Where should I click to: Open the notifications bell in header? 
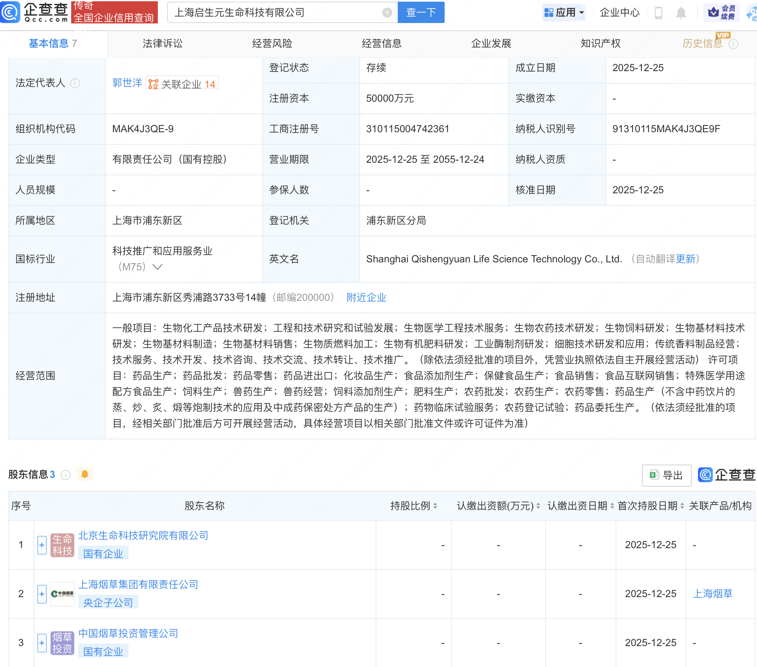pos(681,13)
